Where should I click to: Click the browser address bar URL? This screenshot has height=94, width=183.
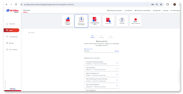(x=49, y=4)
